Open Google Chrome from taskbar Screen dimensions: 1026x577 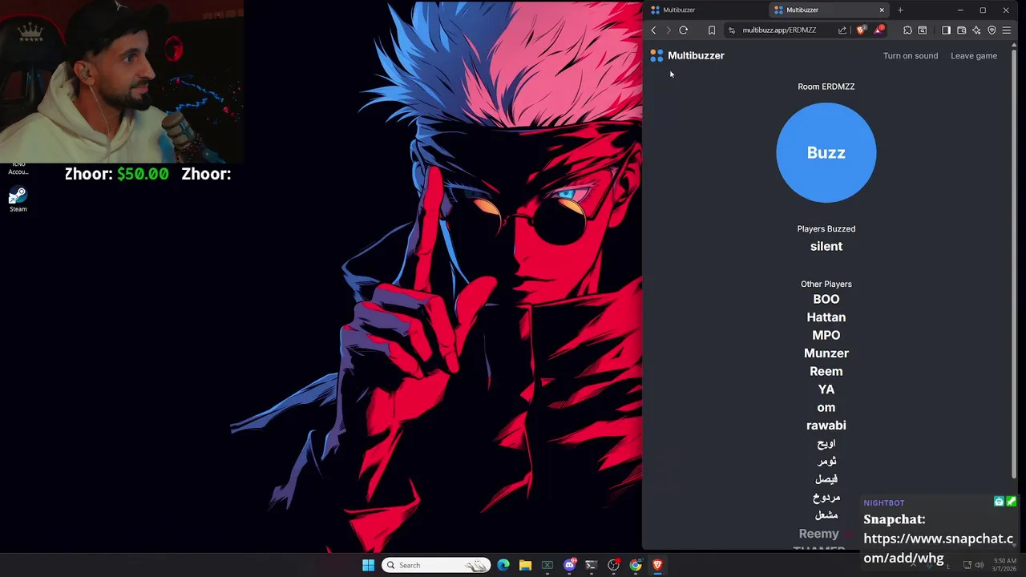(636, 565)
